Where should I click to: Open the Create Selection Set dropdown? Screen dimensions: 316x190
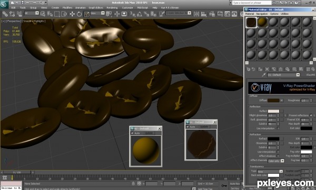[179, 13]
